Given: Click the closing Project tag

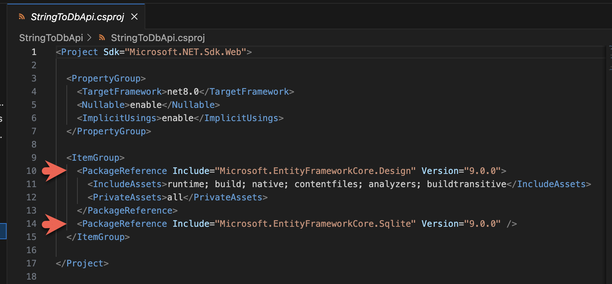Looking at the screenshot, I should [x=82, y=263].
